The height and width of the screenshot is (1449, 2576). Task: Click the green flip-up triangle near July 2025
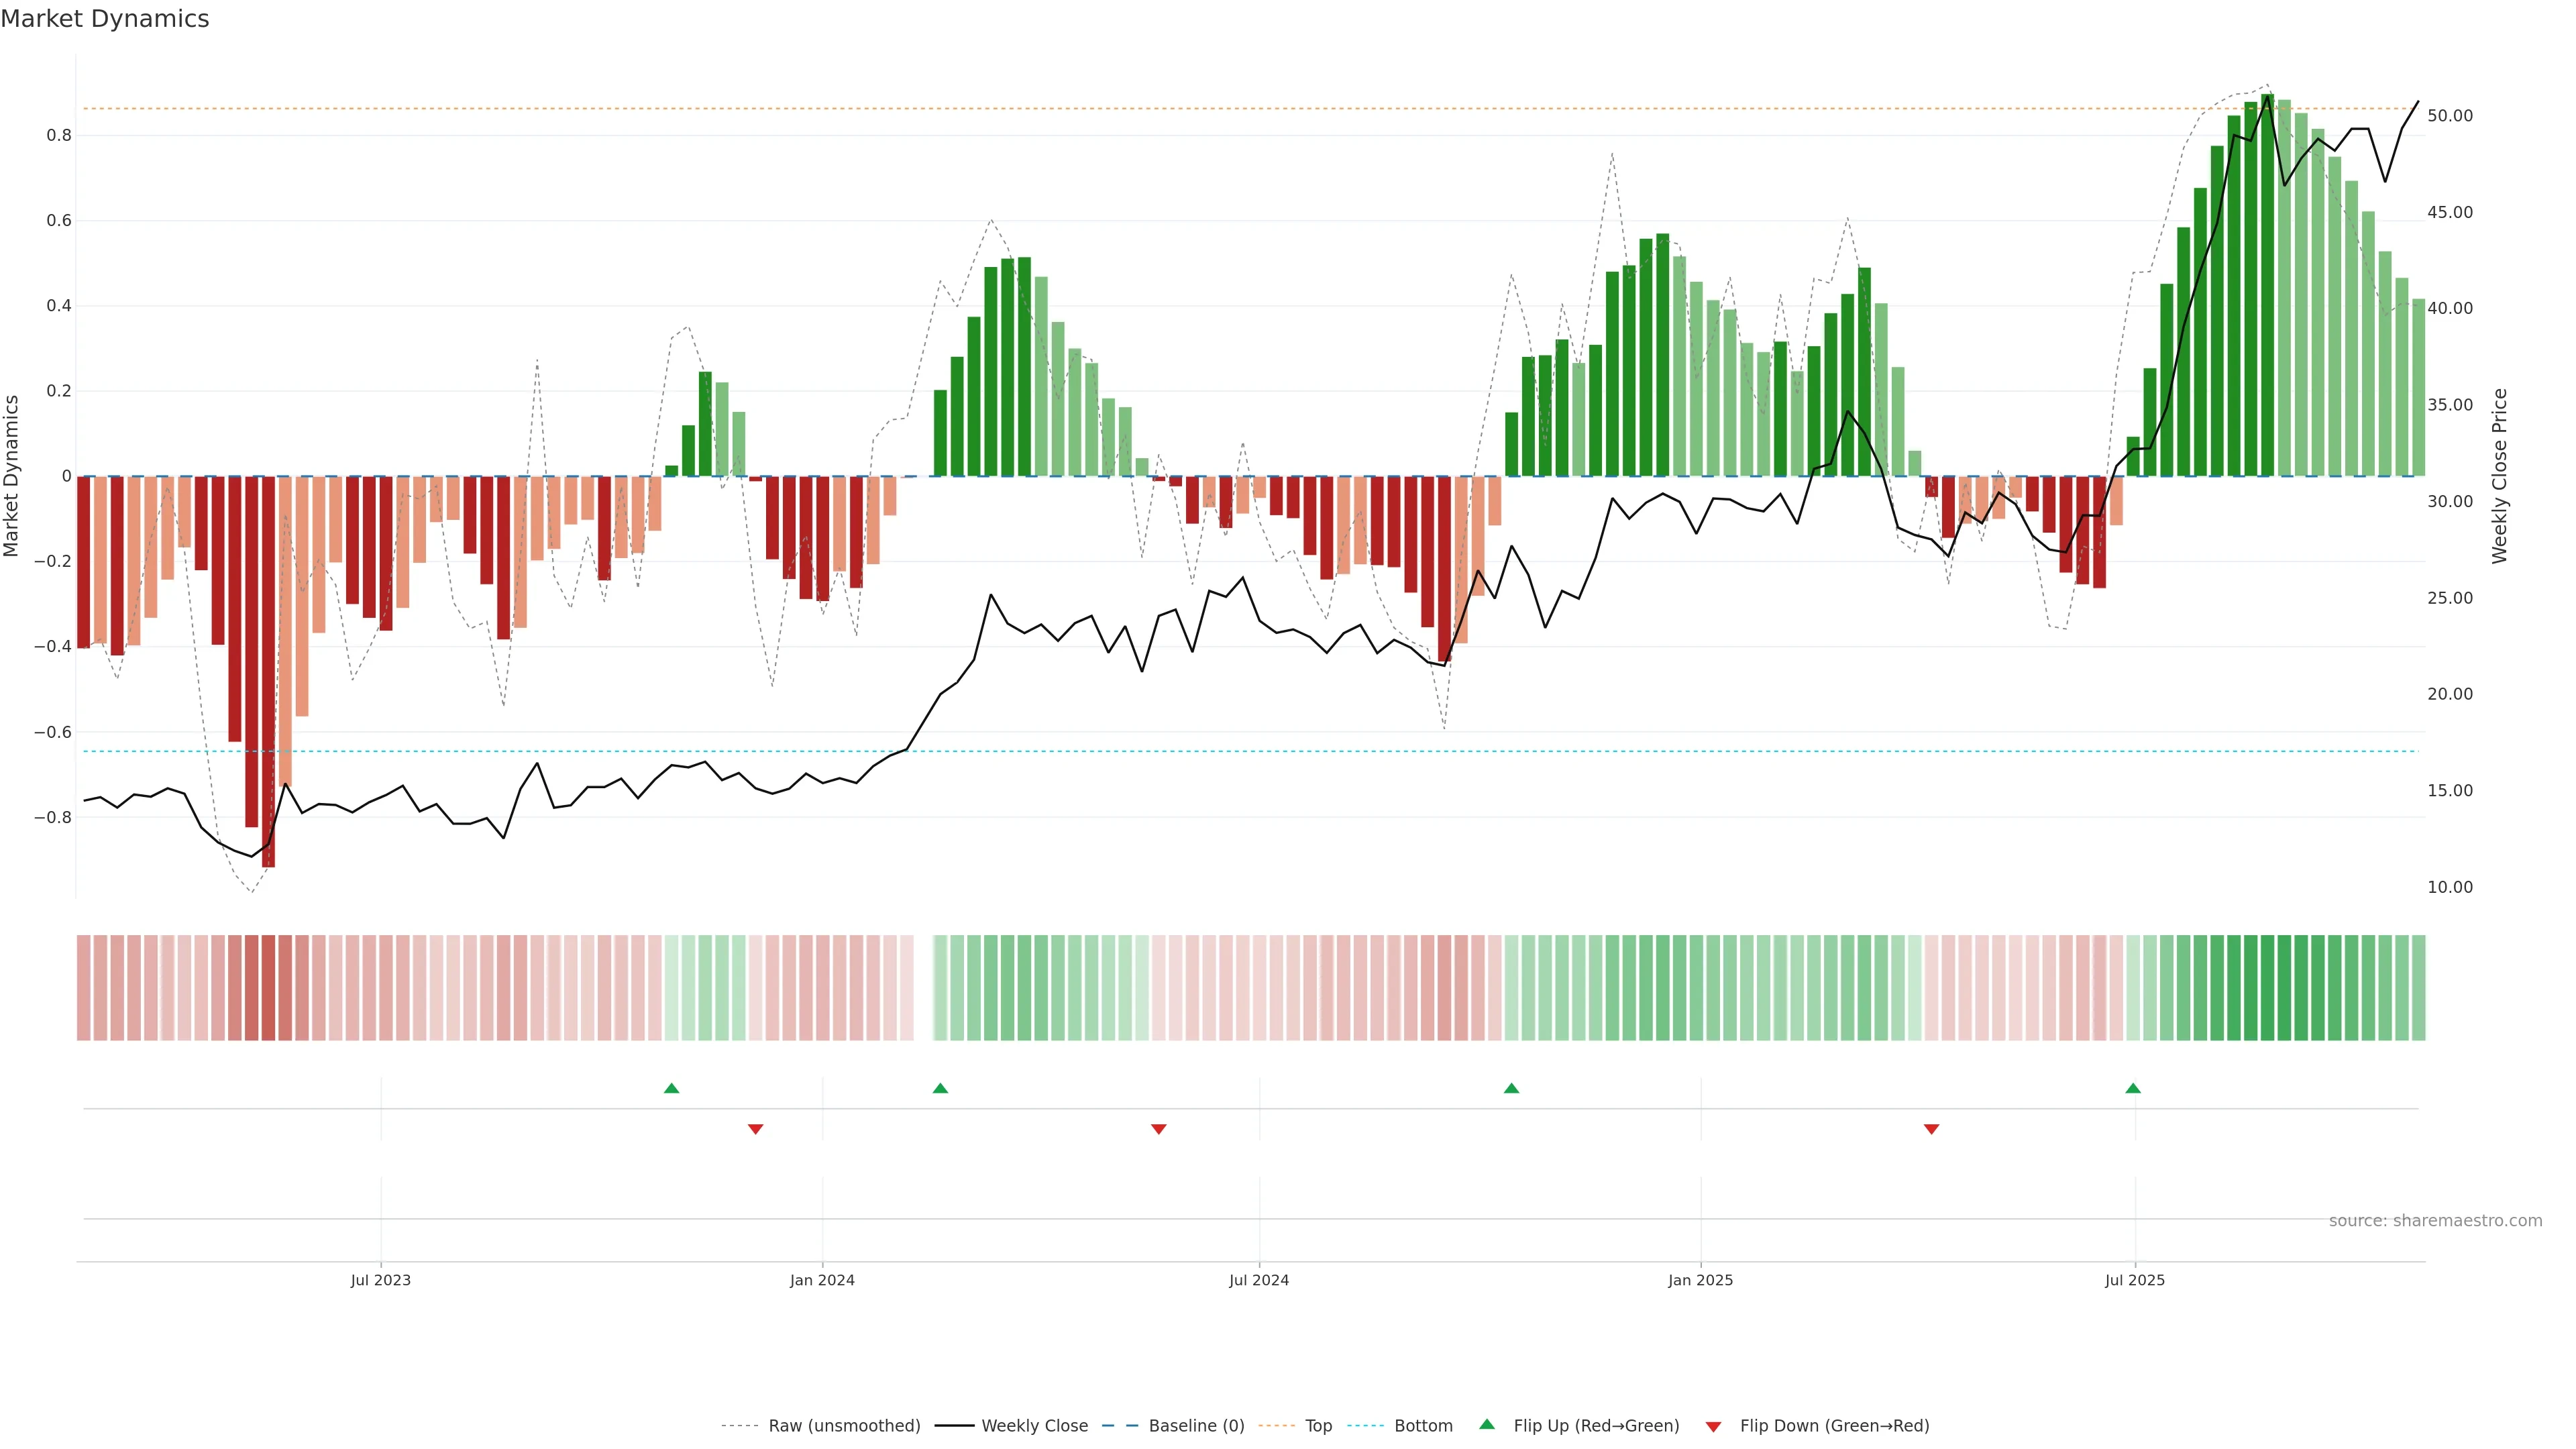(2133, 1088)
